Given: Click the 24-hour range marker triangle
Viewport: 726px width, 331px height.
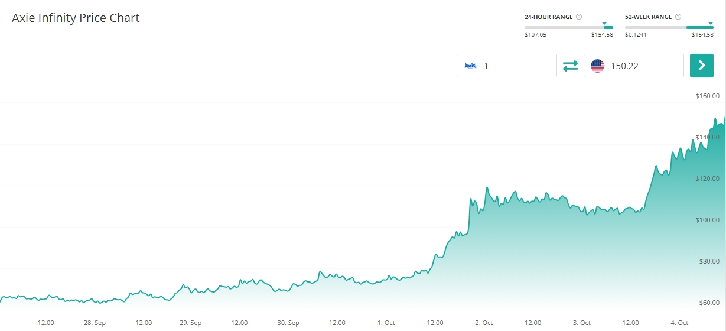Looking at the screenshot, I should pyautogui.click(x=604, y=24).
